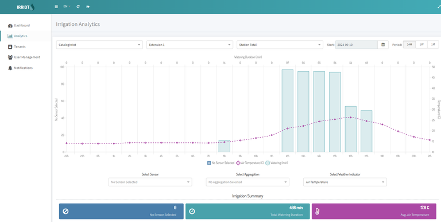This screenshot has height=222, width=441.
Task: Click the 17h watering bar
Action: click(x=366, y=131)
